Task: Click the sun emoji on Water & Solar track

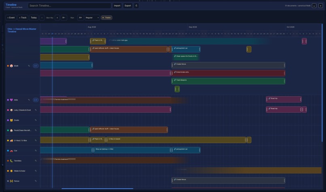Action: 11,171
